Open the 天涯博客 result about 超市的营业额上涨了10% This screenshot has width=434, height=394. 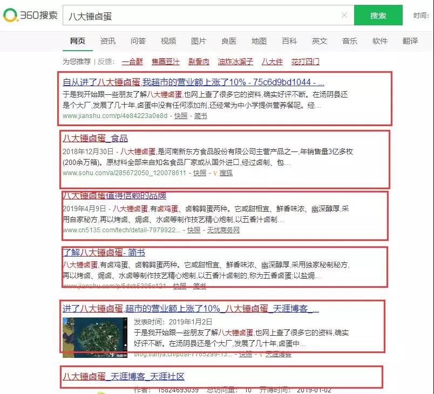pyautogui.click(x=191, y=308)
